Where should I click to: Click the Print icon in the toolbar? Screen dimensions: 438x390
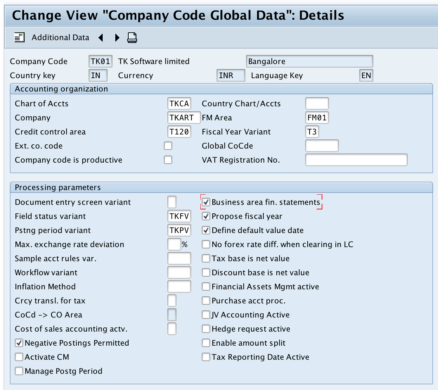pyautogui.click(x=132, y=37)
